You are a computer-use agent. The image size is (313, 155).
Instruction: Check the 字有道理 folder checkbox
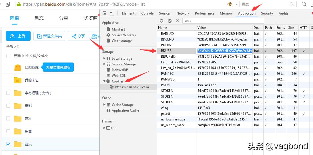tap(8, 93)
